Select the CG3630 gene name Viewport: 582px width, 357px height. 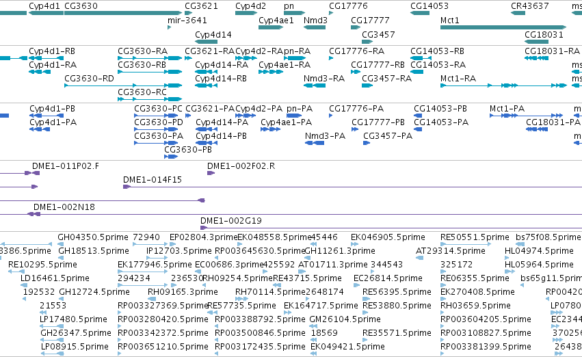pos(81,6)
